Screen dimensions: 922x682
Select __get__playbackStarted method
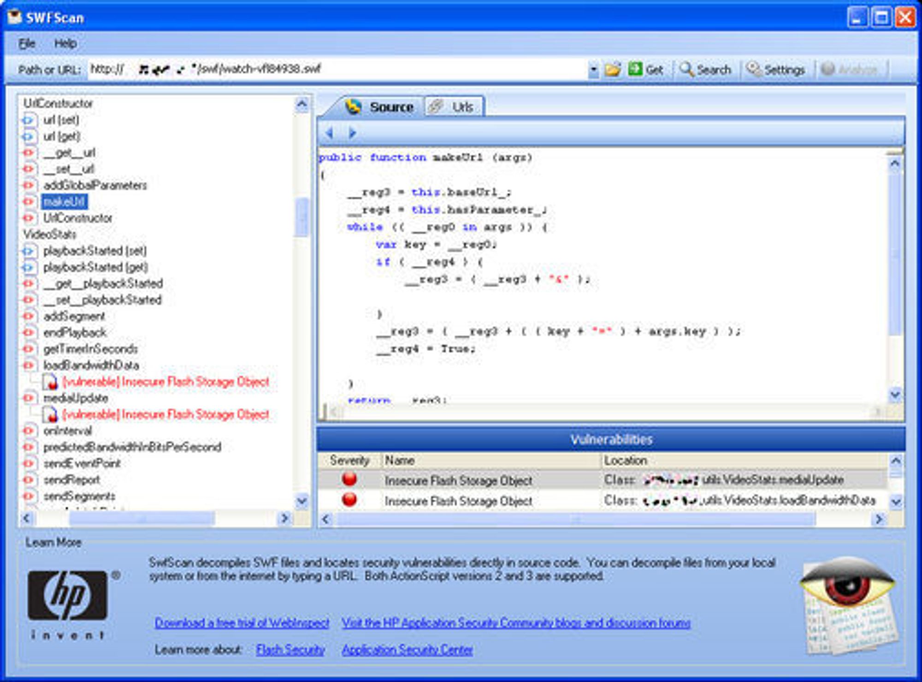103,284
